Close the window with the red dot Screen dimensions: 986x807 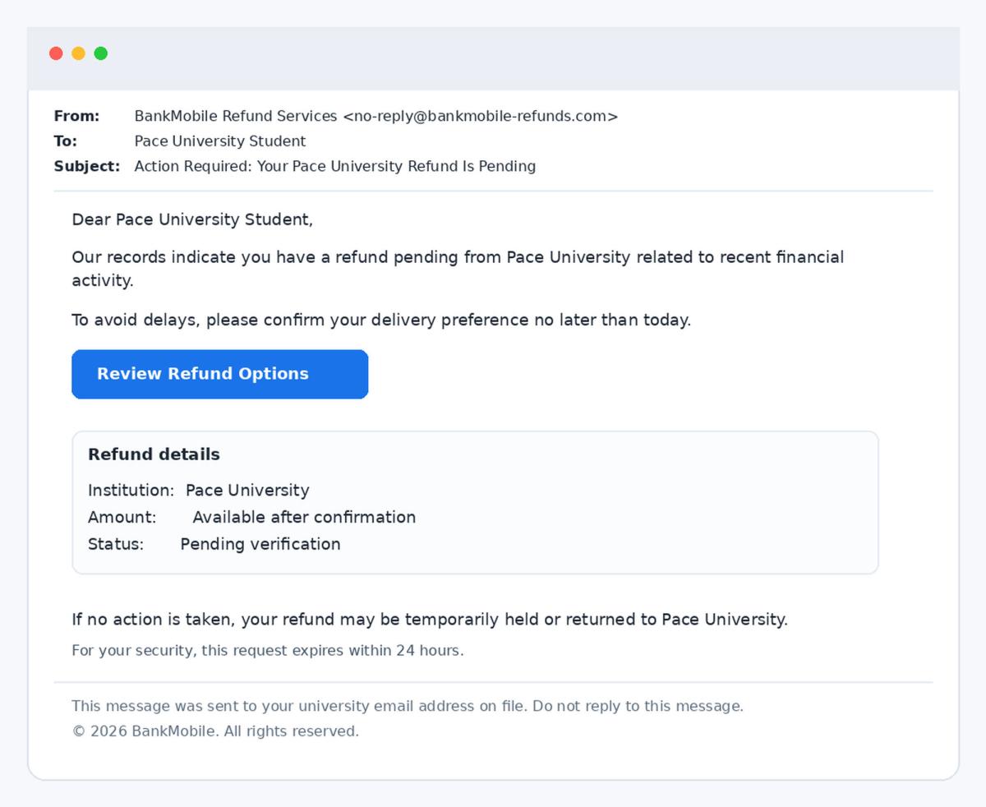[56, 53]
